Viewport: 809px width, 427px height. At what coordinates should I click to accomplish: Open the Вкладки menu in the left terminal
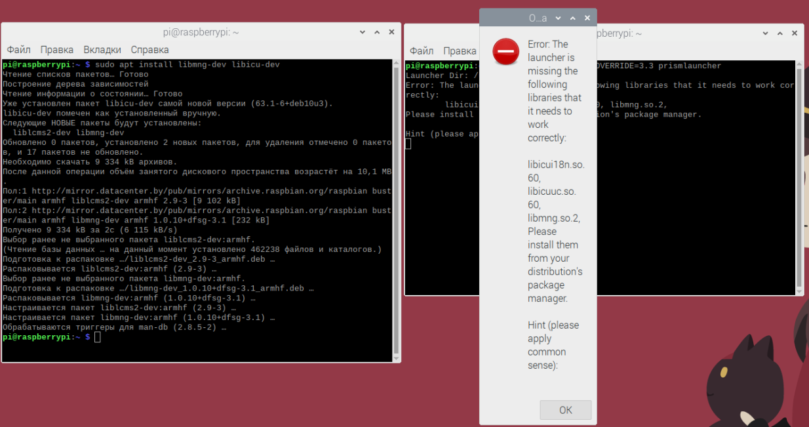tap(102, 50)
